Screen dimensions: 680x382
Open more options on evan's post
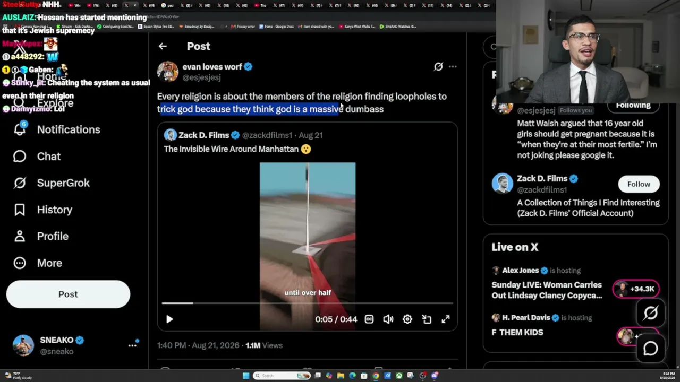click(453, 66)
